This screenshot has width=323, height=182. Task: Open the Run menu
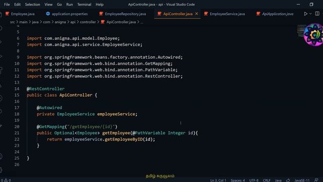click(70, 5)
